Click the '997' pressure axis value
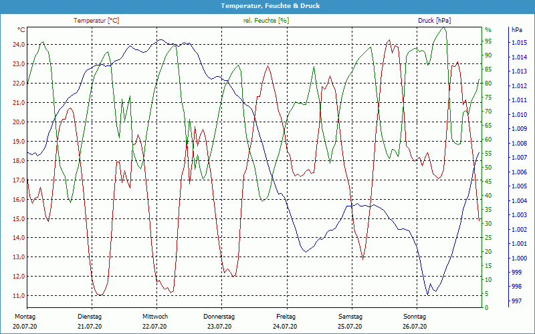The width and height of the screenshot is (535, 334). (x=516, y=301)
